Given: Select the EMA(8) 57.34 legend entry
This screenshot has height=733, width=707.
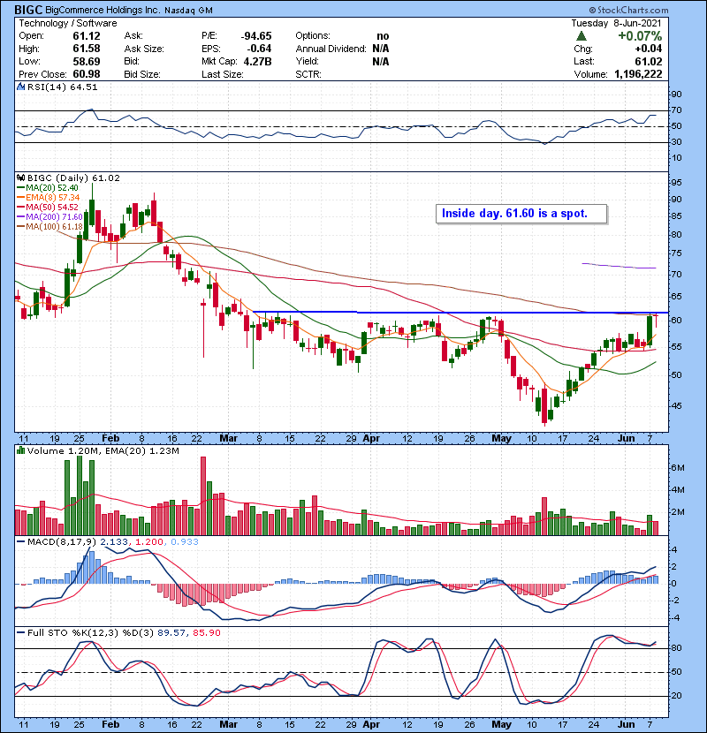Looking at the screenshot, I should tap(49, 198).
